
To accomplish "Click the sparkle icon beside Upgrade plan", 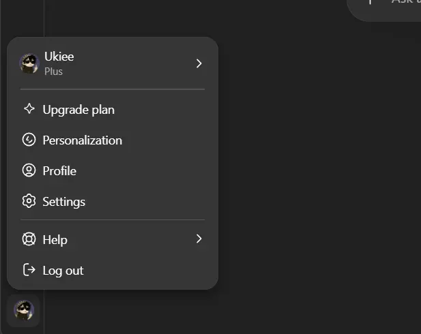I will [29, 109].
